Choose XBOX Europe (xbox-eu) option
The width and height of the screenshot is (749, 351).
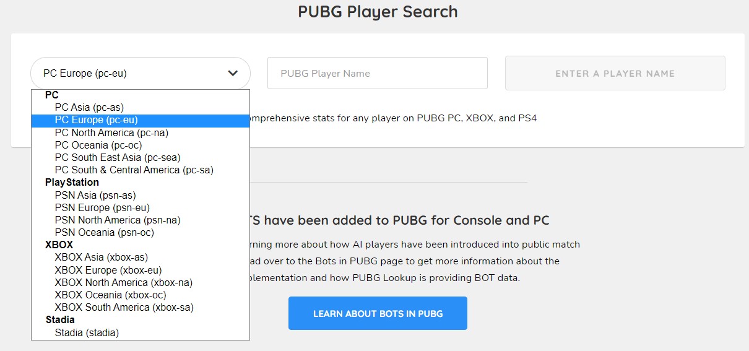point(108,270)
